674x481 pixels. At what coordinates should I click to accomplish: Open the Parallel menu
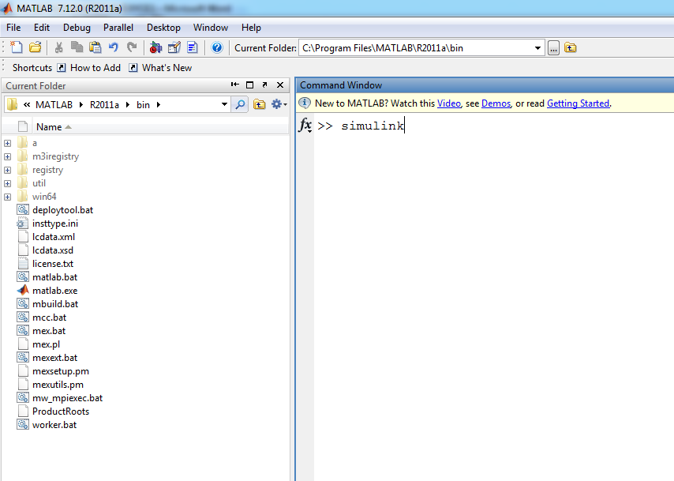118,28
